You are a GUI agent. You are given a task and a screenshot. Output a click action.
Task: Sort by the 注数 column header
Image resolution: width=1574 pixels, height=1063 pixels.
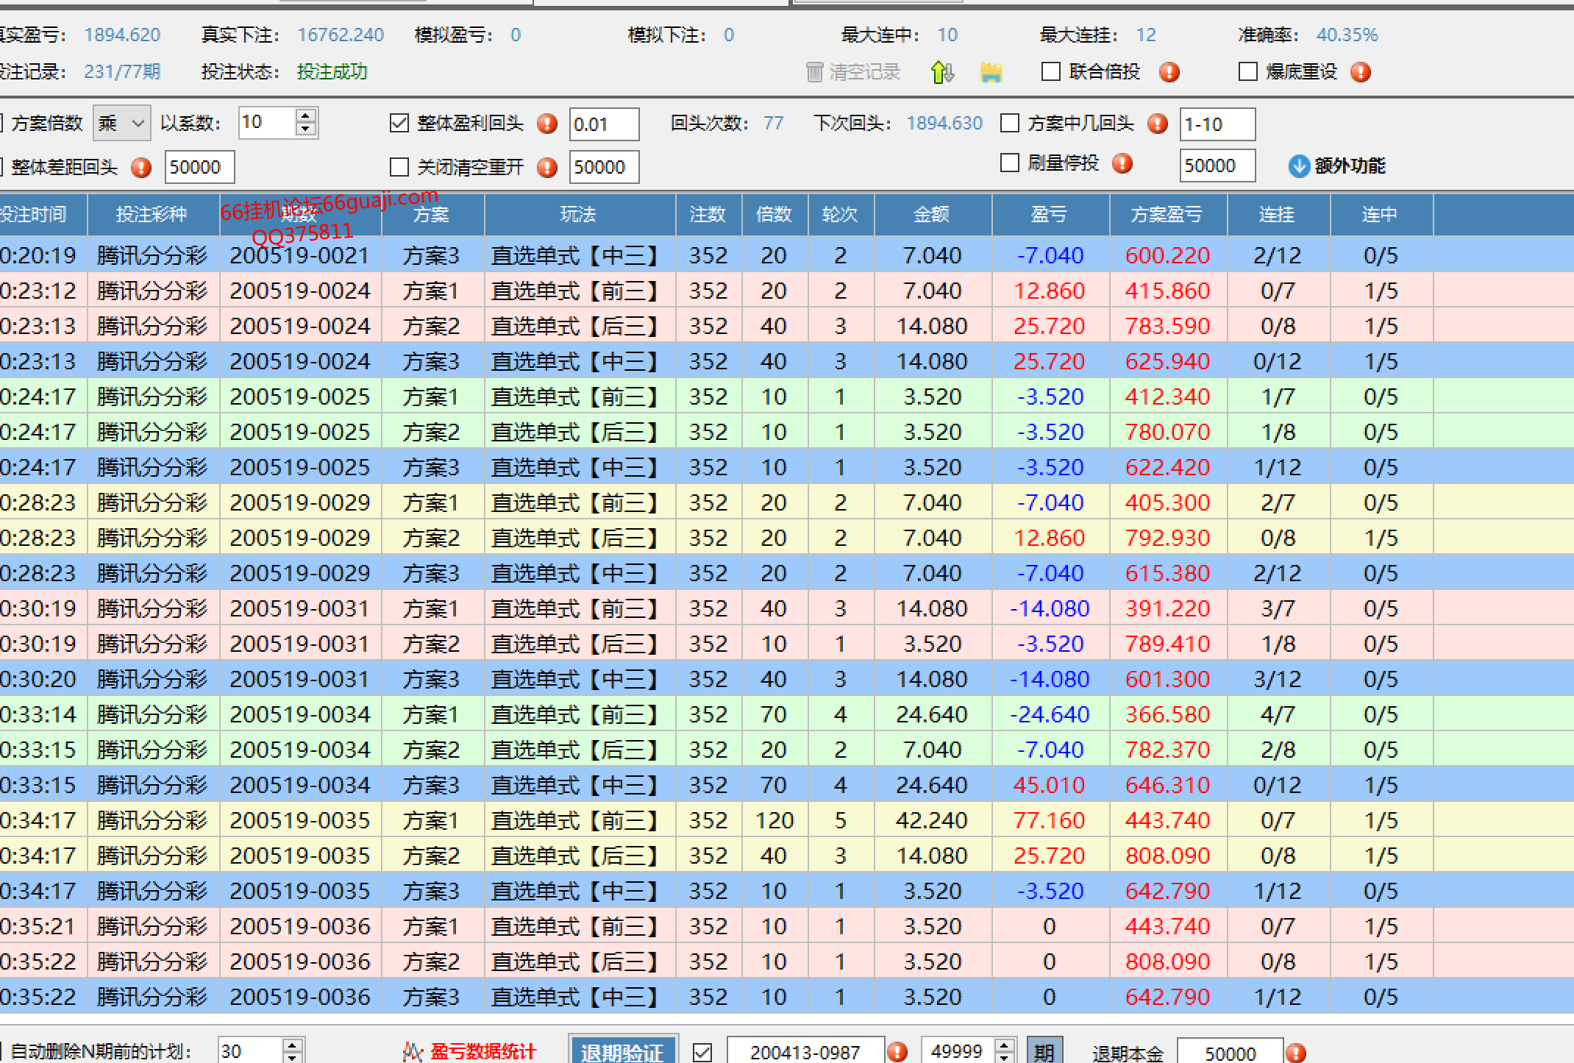708,214
